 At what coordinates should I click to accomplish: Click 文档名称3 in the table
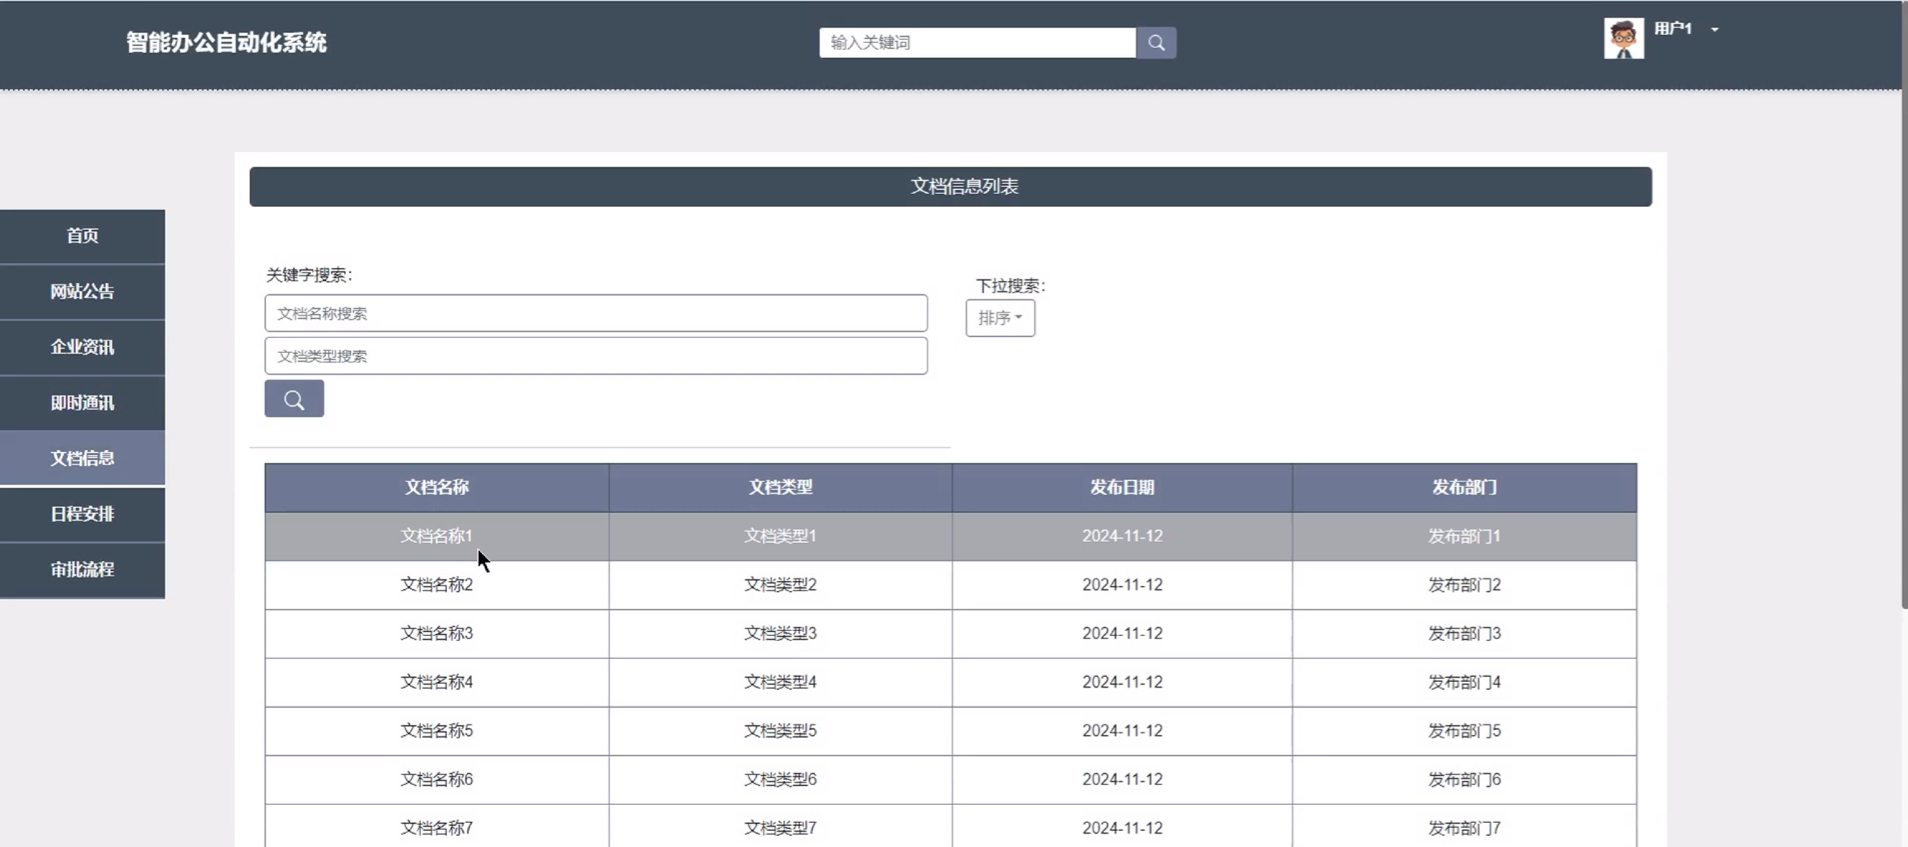[436, 633]
